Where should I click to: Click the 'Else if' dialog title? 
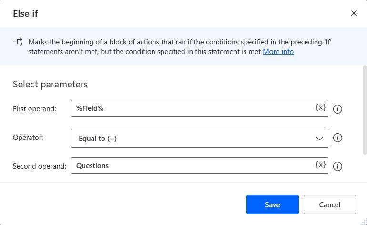25,13
